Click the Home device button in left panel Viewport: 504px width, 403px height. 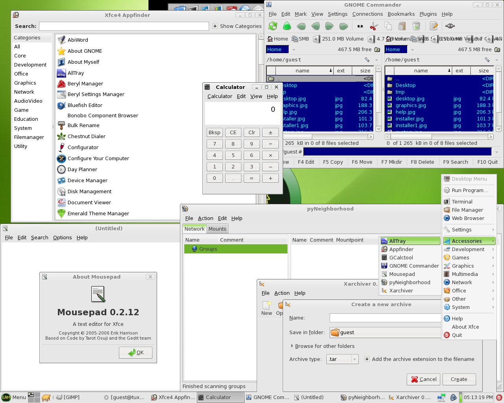click(x=278, y=39)
